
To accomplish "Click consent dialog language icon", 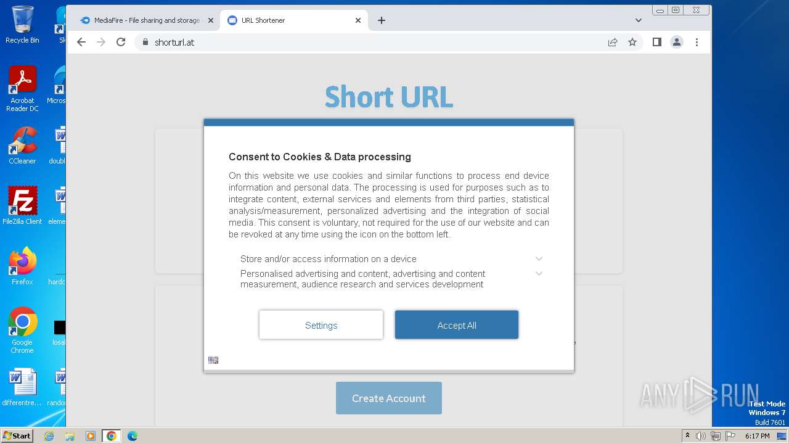I will [213, 360].
